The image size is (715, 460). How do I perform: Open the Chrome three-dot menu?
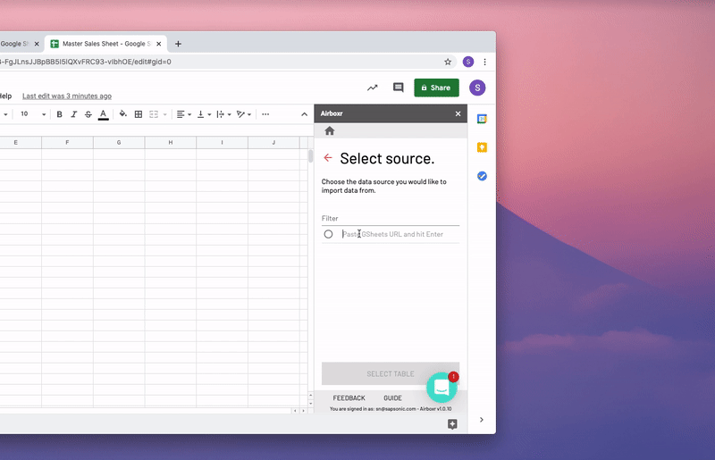tap(484, 62)
